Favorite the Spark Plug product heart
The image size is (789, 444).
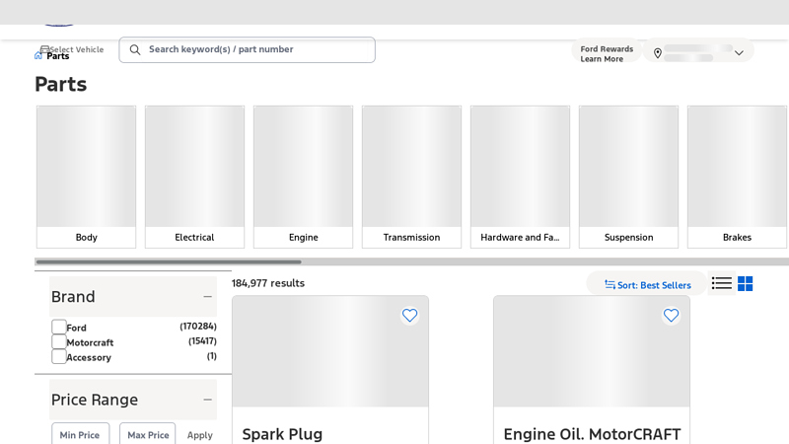pos(409,315)
